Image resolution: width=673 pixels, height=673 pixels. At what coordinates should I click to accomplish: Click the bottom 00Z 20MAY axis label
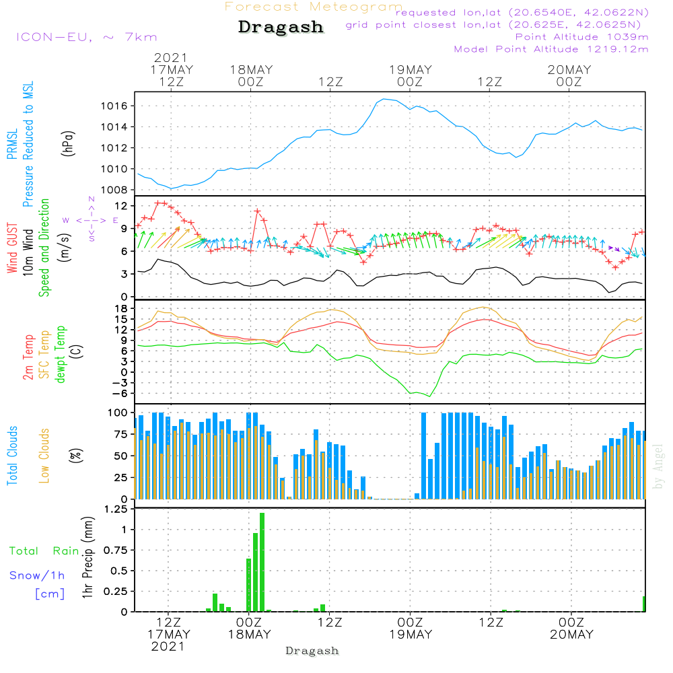pyautogui.click(x=571, y=629)
